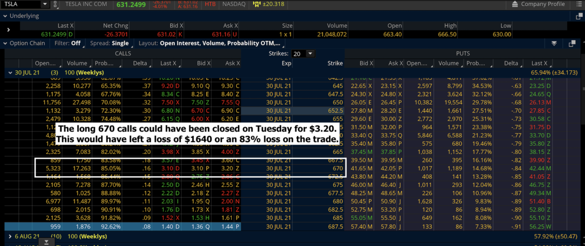Collapse the 30 JUL 21 expiration row
585x246 pixels.
(9, 73)
